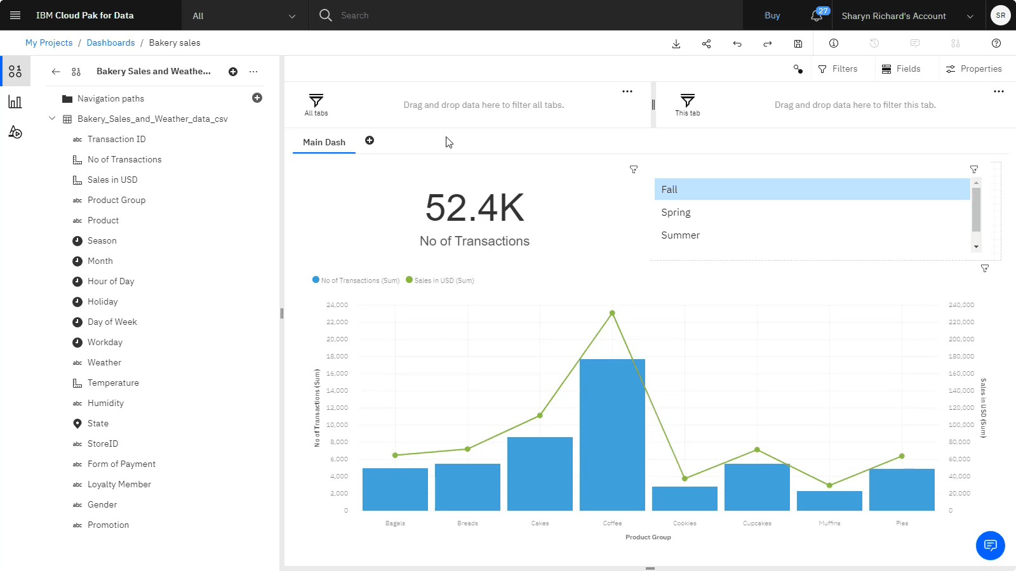Select the No of Transactions field

pyautogui.click(x=124, y=159)
